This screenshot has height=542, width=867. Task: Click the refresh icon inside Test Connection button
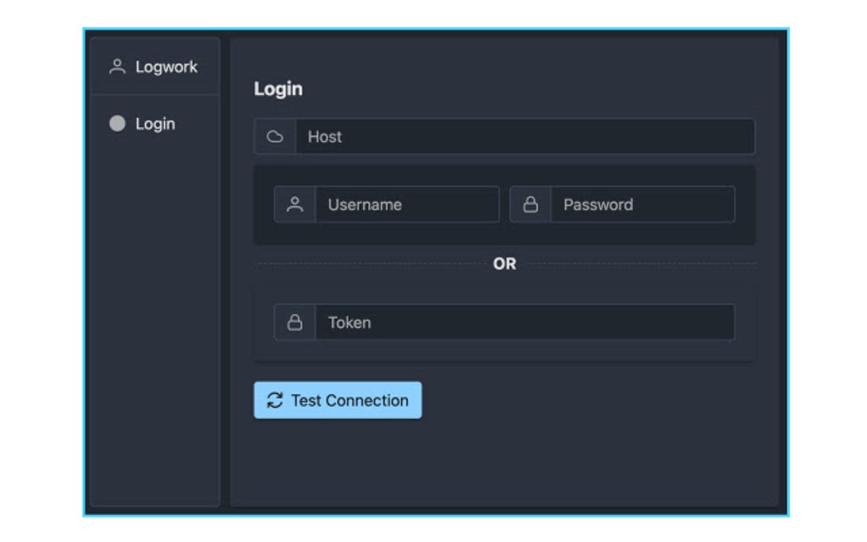coord(274,400)
